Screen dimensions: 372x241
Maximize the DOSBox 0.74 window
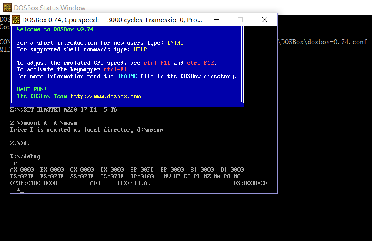click(240, 20)
